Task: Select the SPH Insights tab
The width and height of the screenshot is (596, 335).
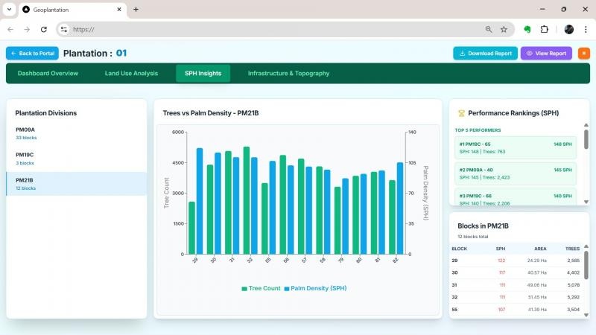Action: (203, 73)
